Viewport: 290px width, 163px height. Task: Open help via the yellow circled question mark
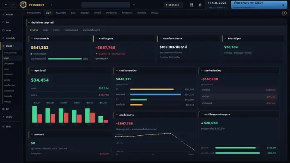(x=284, y=13)
